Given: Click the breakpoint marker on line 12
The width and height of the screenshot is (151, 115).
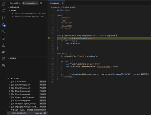Looking at the screenshot, I should point(49,38).
